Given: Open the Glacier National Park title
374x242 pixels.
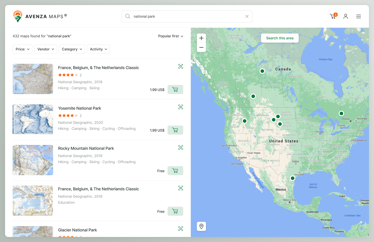Looking at the screenshot, I should pyautogui.click(x=78, y=230).
